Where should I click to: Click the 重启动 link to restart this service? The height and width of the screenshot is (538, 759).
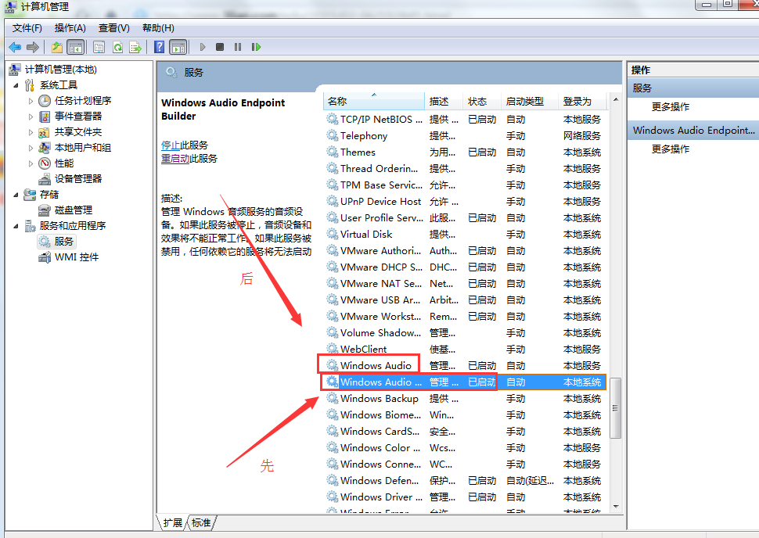pos(175,159)
